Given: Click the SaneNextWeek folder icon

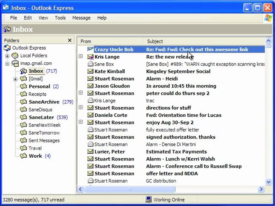Looking at the screenshot, I should (23, 125).
